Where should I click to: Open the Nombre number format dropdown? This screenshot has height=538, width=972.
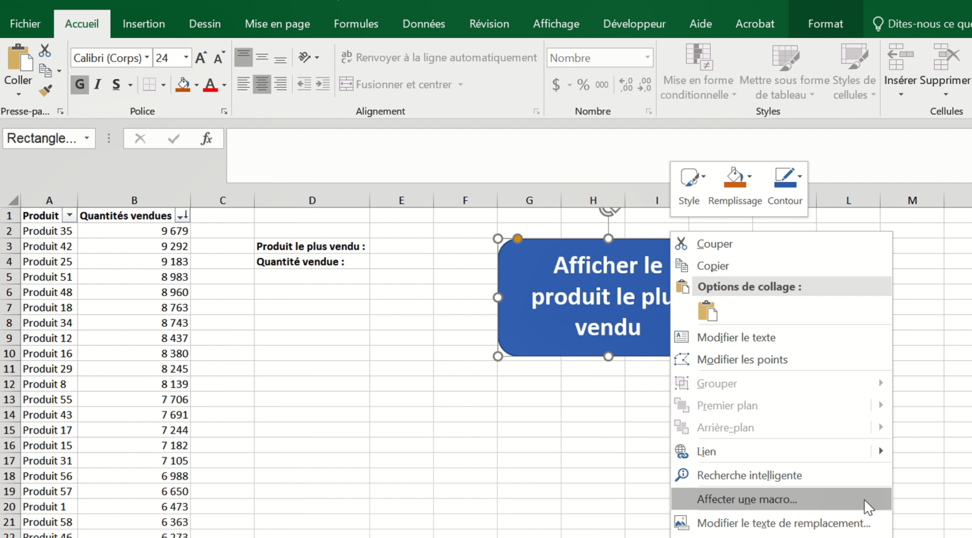click(647, 58)
